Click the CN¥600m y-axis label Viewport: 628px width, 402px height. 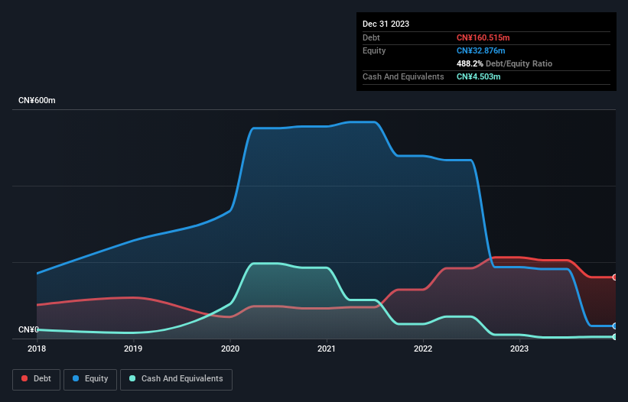(x=37, y=100)
